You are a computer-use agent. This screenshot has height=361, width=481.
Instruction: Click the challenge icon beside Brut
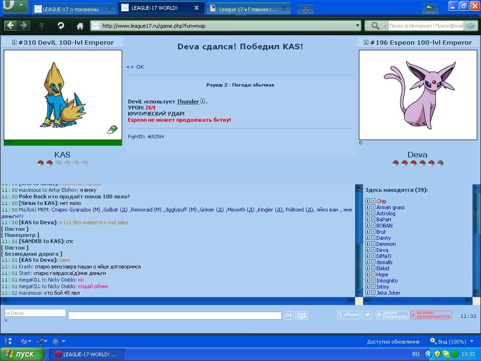point(373,231)
